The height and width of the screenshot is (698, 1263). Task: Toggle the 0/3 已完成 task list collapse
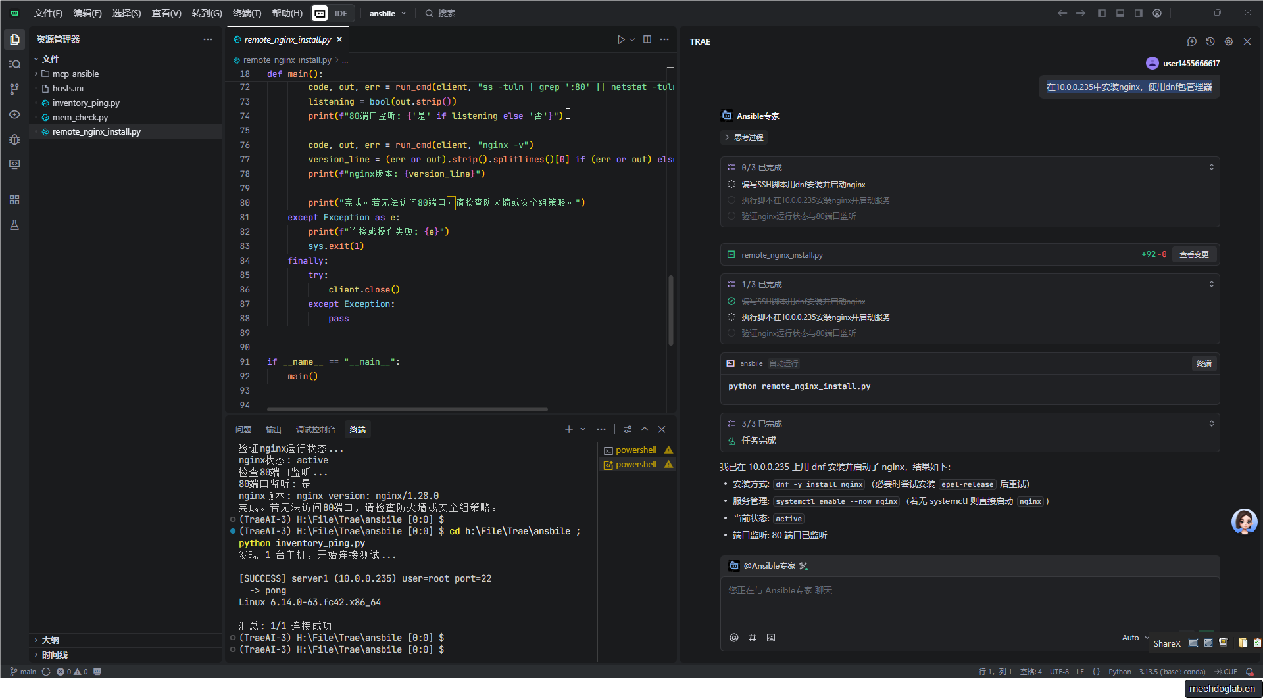(1211, 167)
